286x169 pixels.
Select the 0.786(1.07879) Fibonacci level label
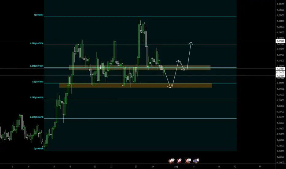click(x=37, y=44)
